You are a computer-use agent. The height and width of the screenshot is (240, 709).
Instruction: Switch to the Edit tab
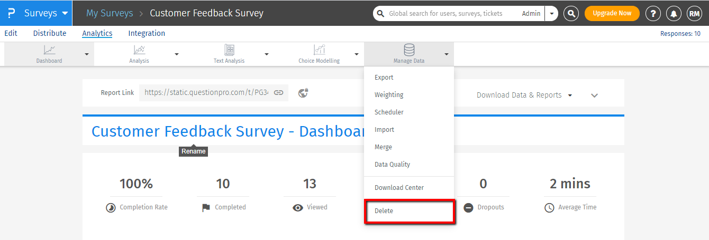pyautogui.click(x=11, y=33)
